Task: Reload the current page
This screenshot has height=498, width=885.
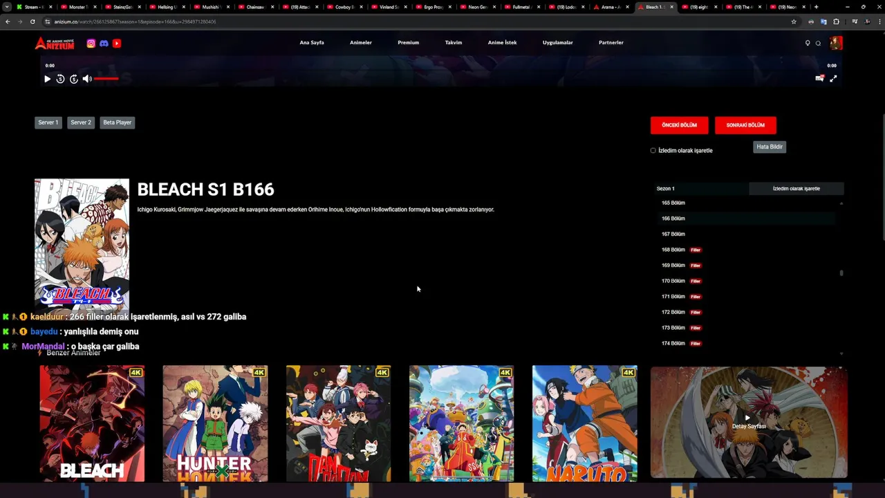Action: 32,21
